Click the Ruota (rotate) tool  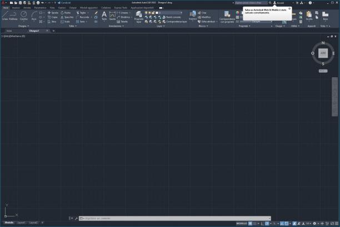click(66, 13)
